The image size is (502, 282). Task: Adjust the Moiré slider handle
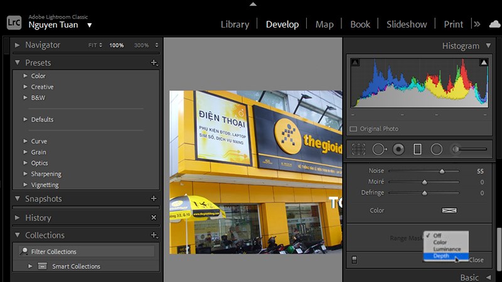[425, 182]
